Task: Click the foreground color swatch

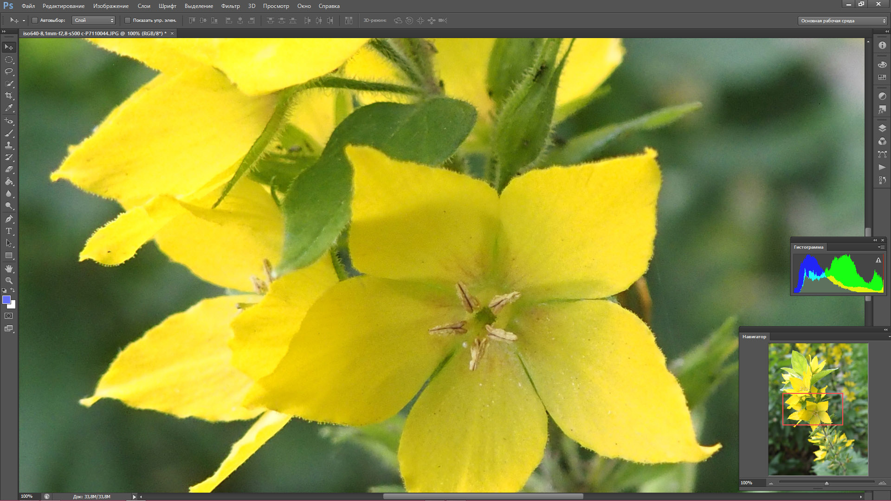Action: click(x=6, y=300)
